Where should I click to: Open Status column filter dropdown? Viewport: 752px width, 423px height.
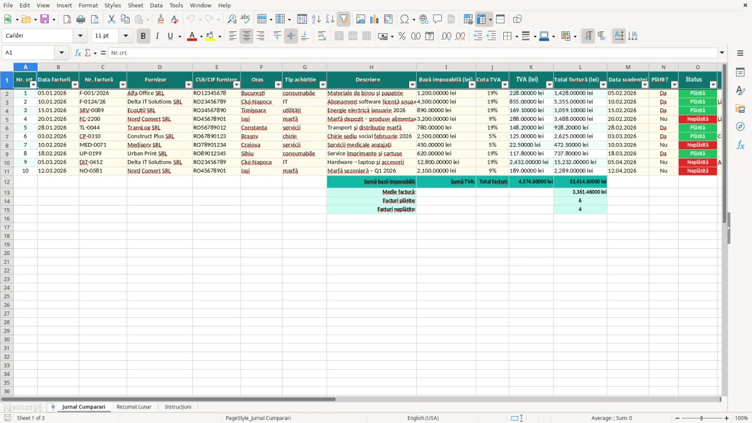tap(713, 84)
